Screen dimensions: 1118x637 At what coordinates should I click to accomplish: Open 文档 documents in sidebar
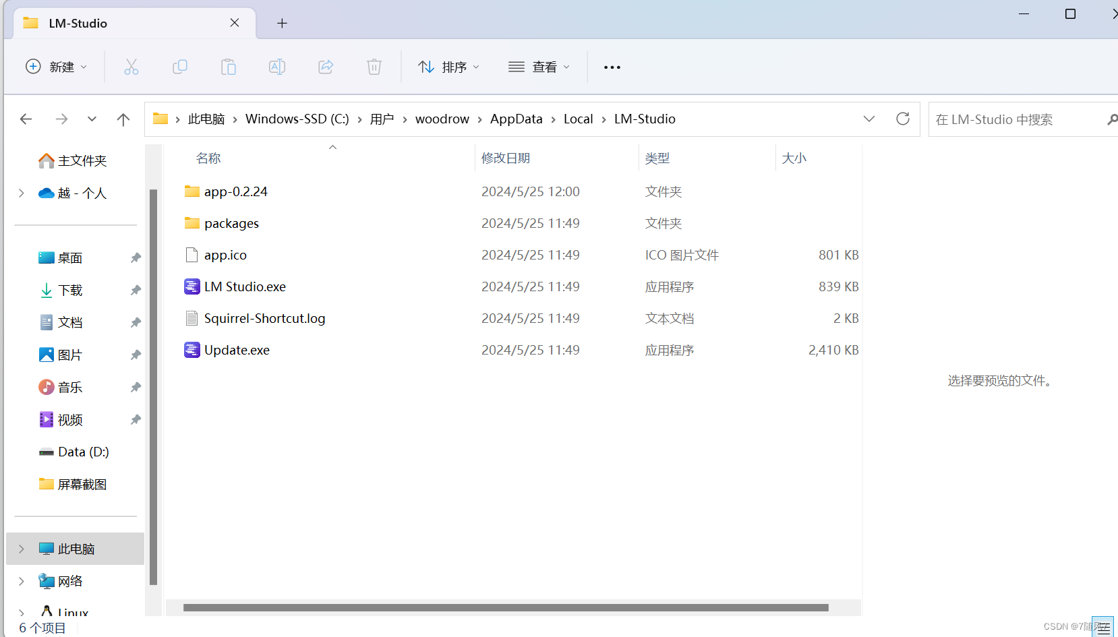61,323
